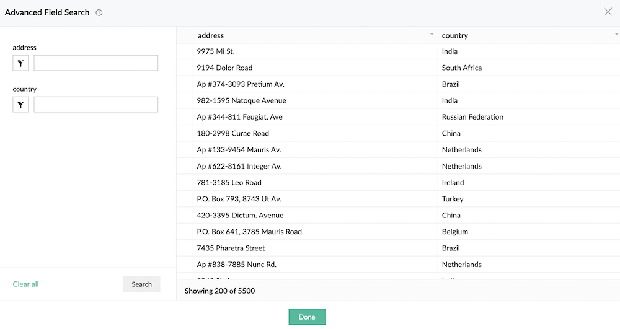This screenshot has height=329, width=620.
Task: Select the 9975 Mi St. address row
Action: (x=216, y=51)
